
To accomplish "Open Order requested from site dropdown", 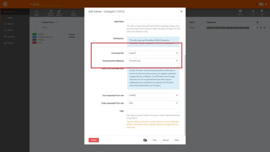I will 153,103.
